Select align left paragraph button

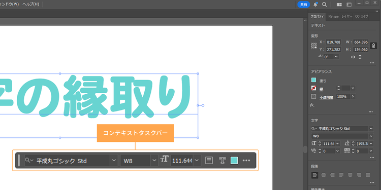pos(314,175)
